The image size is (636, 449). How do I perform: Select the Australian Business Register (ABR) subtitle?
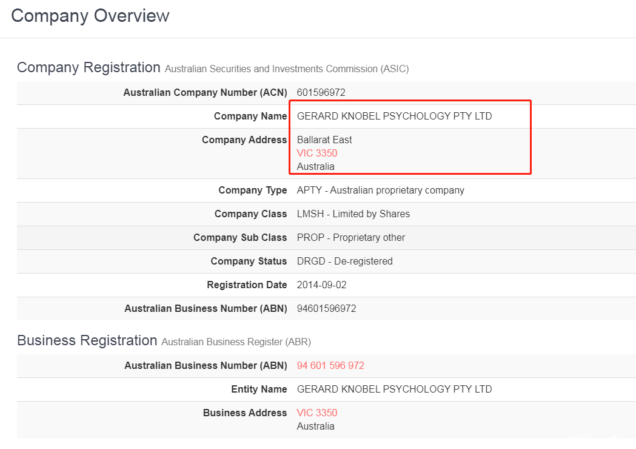pos(236,342)
